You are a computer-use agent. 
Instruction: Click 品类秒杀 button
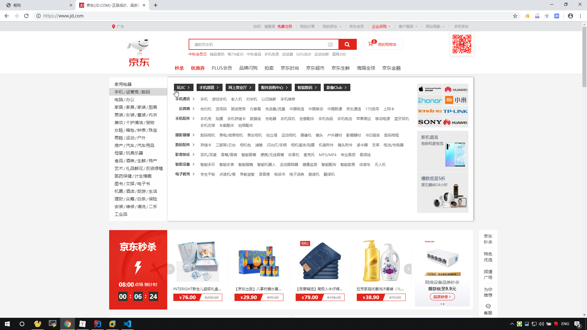pyautogui.click(x=442, y=297)
